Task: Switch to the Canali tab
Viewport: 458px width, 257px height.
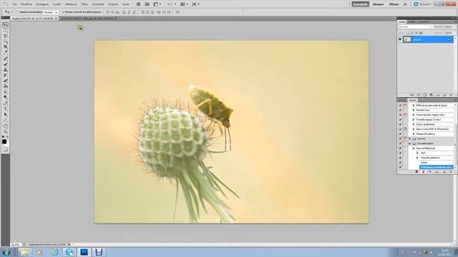Action: 411,22
